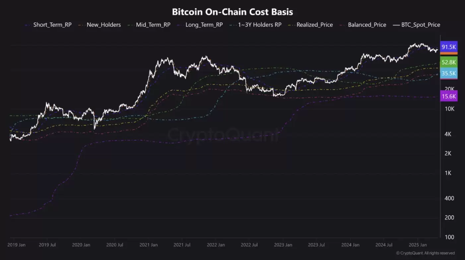Hide Balanced_Price line via legend
The height and width of the screenshot is (260, 465).
367,25
